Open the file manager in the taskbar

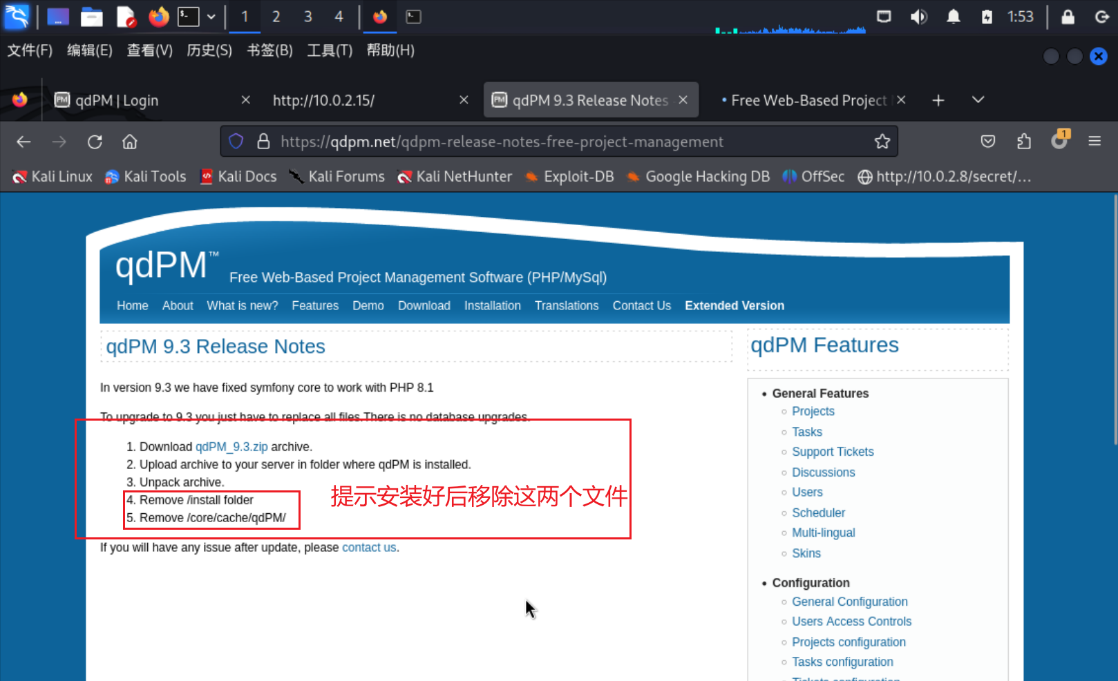(91, 17)
